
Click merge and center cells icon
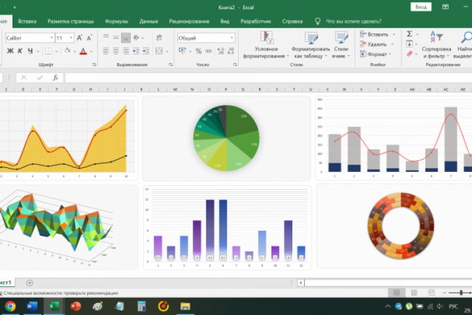coord(159,51)
